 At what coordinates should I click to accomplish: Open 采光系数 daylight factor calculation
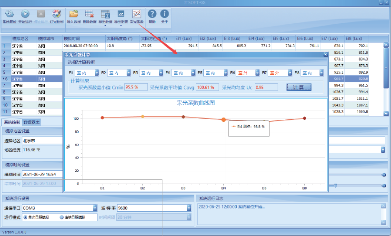point(137,14)
